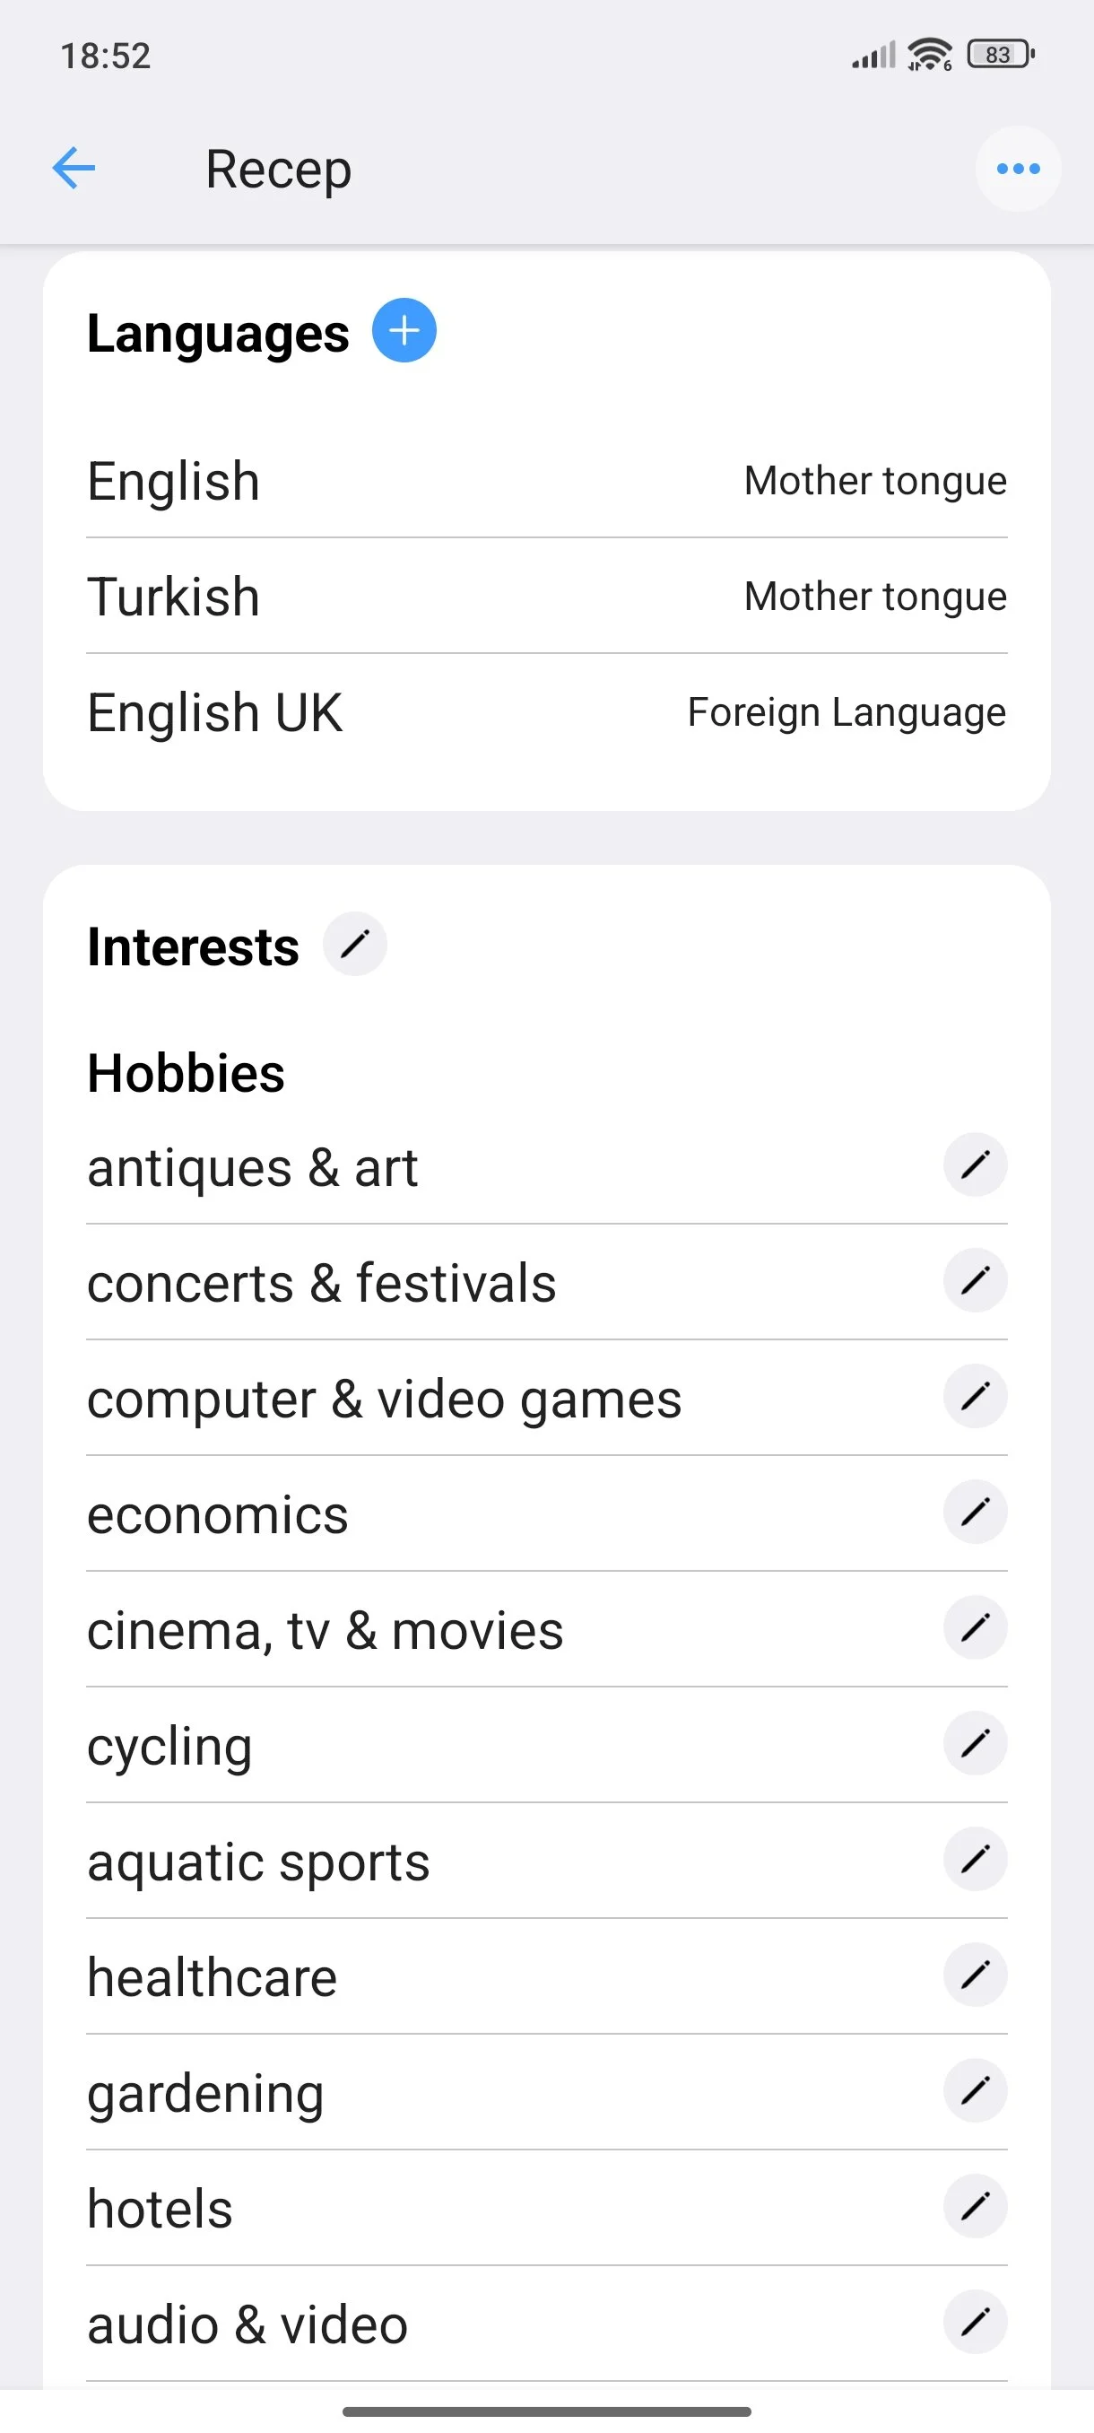
Task: Edit the hotels hobby
Action: click(x=975, y=2206)
